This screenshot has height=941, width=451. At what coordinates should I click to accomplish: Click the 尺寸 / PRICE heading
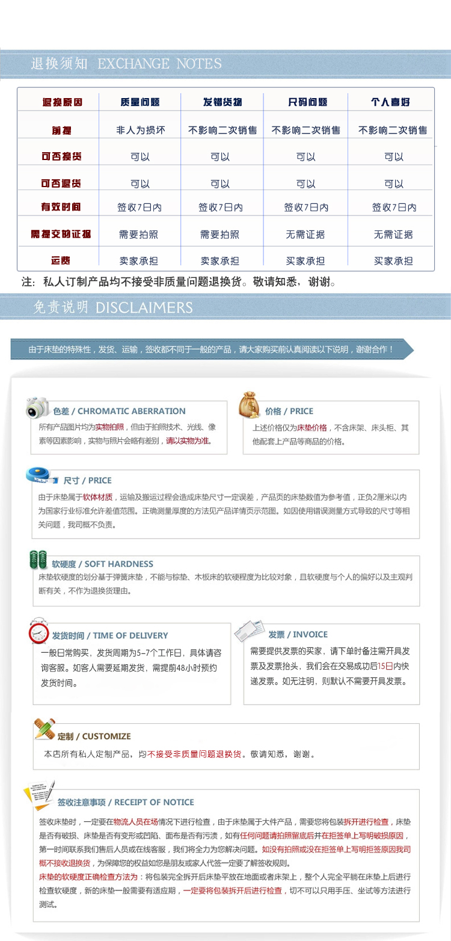coord(88,480)
